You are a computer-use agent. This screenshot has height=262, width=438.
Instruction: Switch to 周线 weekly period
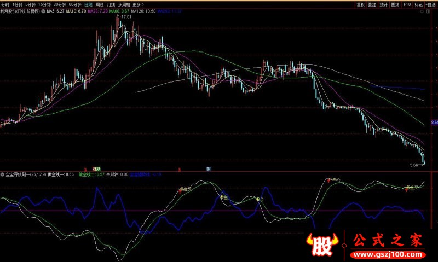click(x=100, y=4)
